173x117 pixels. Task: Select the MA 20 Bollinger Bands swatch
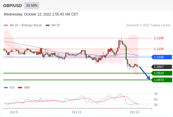(x=6, y=25)
